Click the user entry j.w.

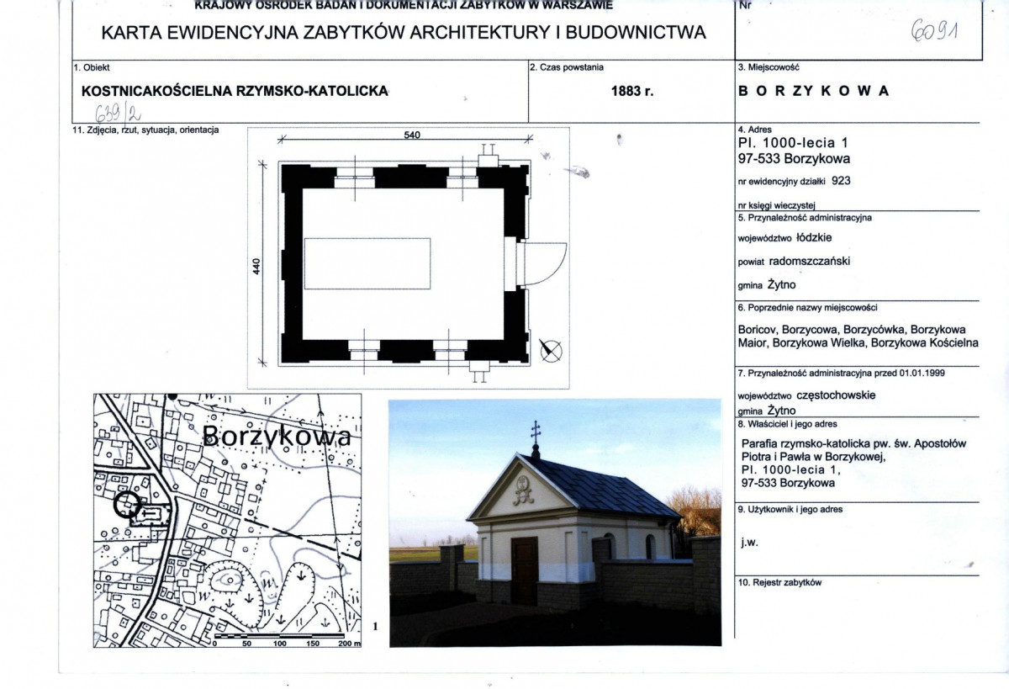tap(750, 543)
